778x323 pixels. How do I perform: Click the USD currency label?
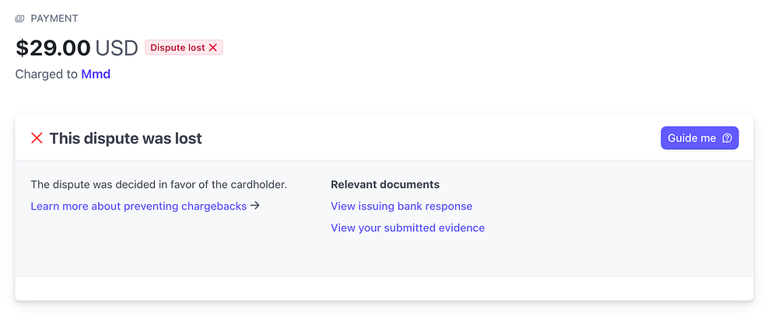117,48
